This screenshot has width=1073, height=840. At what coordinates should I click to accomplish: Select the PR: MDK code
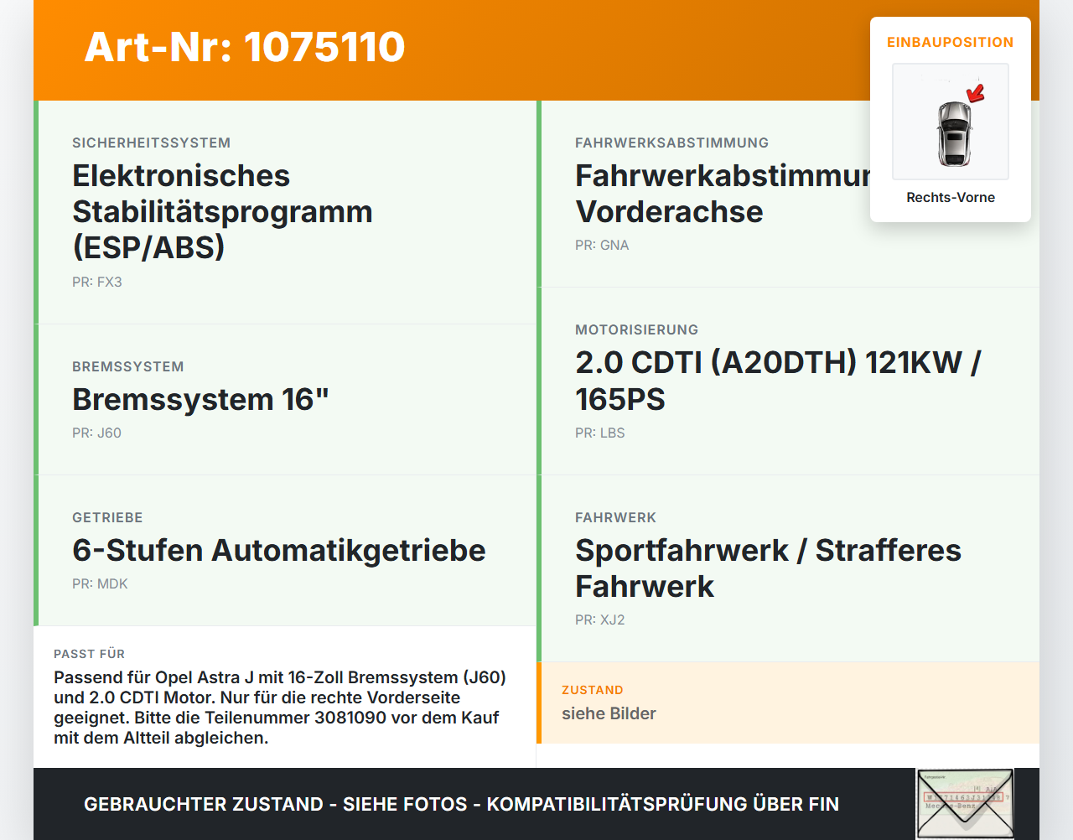pyautogui.click(x=100, y=583)
